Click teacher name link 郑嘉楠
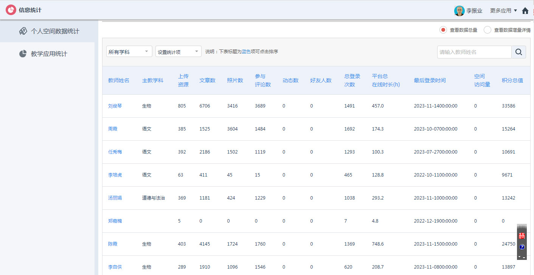The image size is (534, 275). pos(115,221)
